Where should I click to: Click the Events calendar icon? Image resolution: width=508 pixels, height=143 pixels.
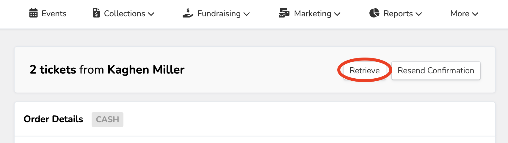pos(33,13)
